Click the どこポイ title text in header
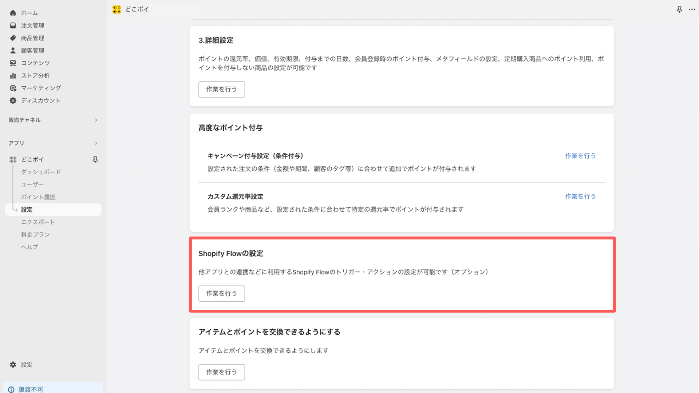This screenshot has width=699, height=393. tap(137, 9)
